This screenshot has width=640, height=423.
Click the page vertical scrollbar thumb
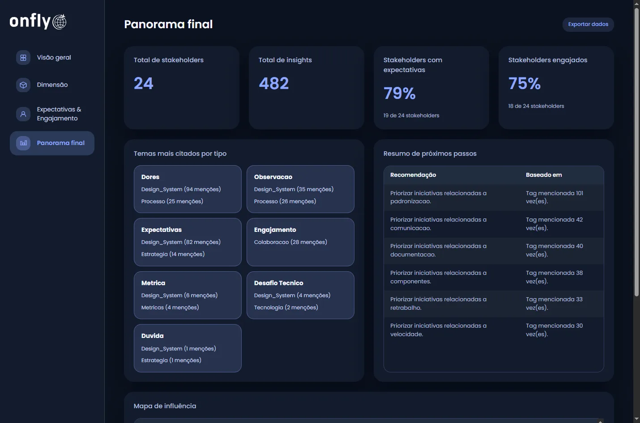[x=636, y=152]
